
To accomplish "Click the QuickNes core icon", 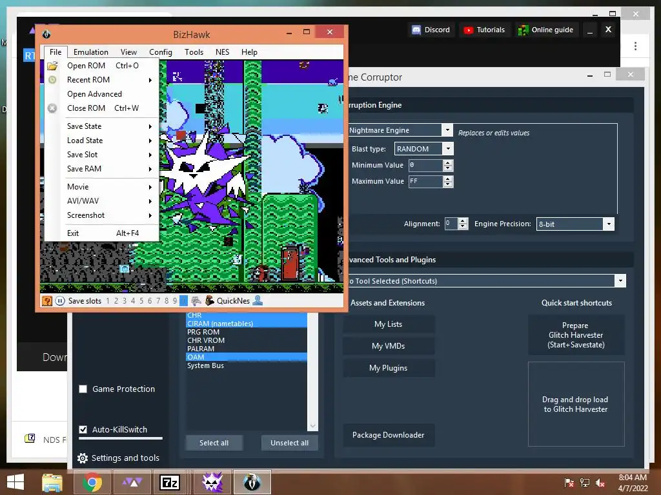I will tap(210, 300).
